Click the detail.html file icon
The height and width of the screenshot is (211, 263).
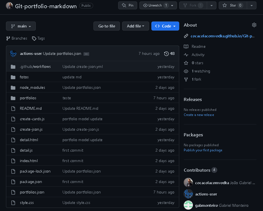[13, 140]
